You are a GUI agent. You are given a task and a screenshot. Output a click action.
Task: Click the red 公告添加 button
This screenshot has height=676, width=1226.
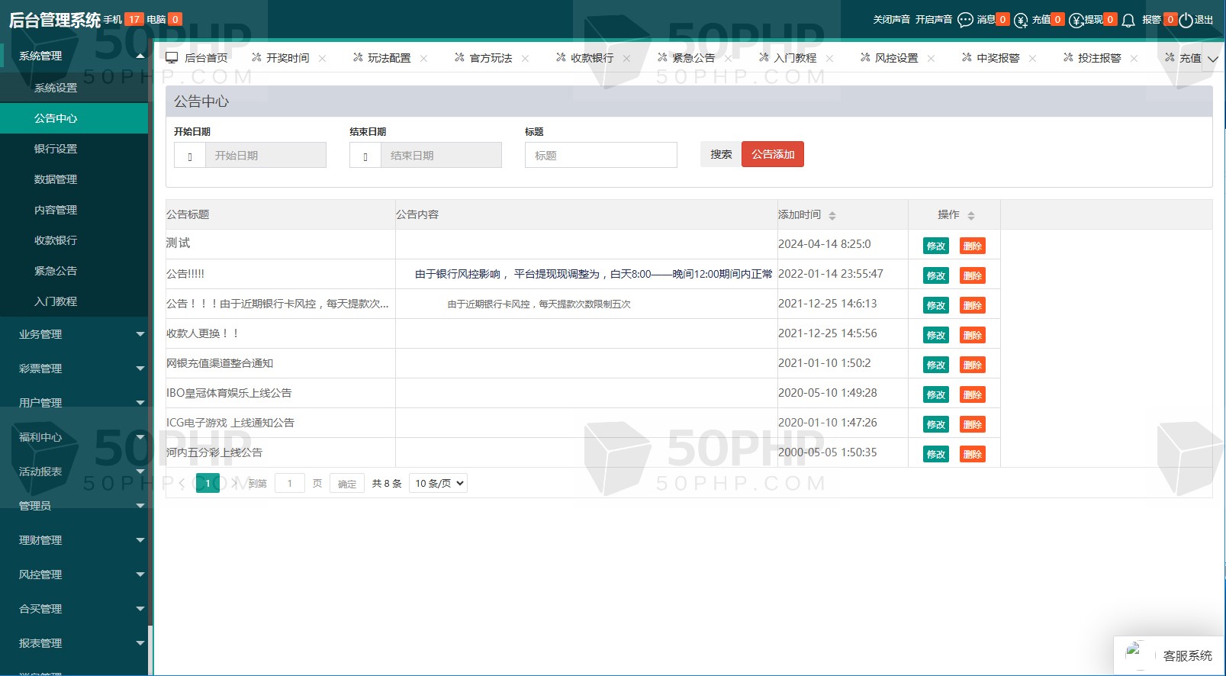click(x=772, y=154)
